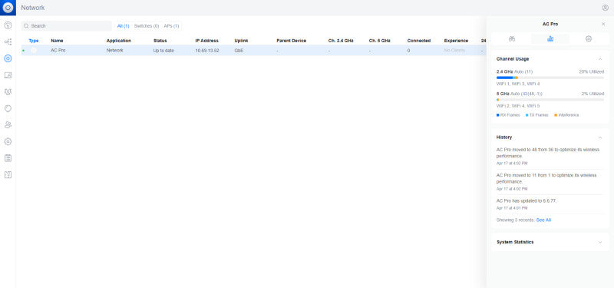Click the 'Up to date' status cell
Viewport: 614px width, 288px height.
[x=163, y=51]
